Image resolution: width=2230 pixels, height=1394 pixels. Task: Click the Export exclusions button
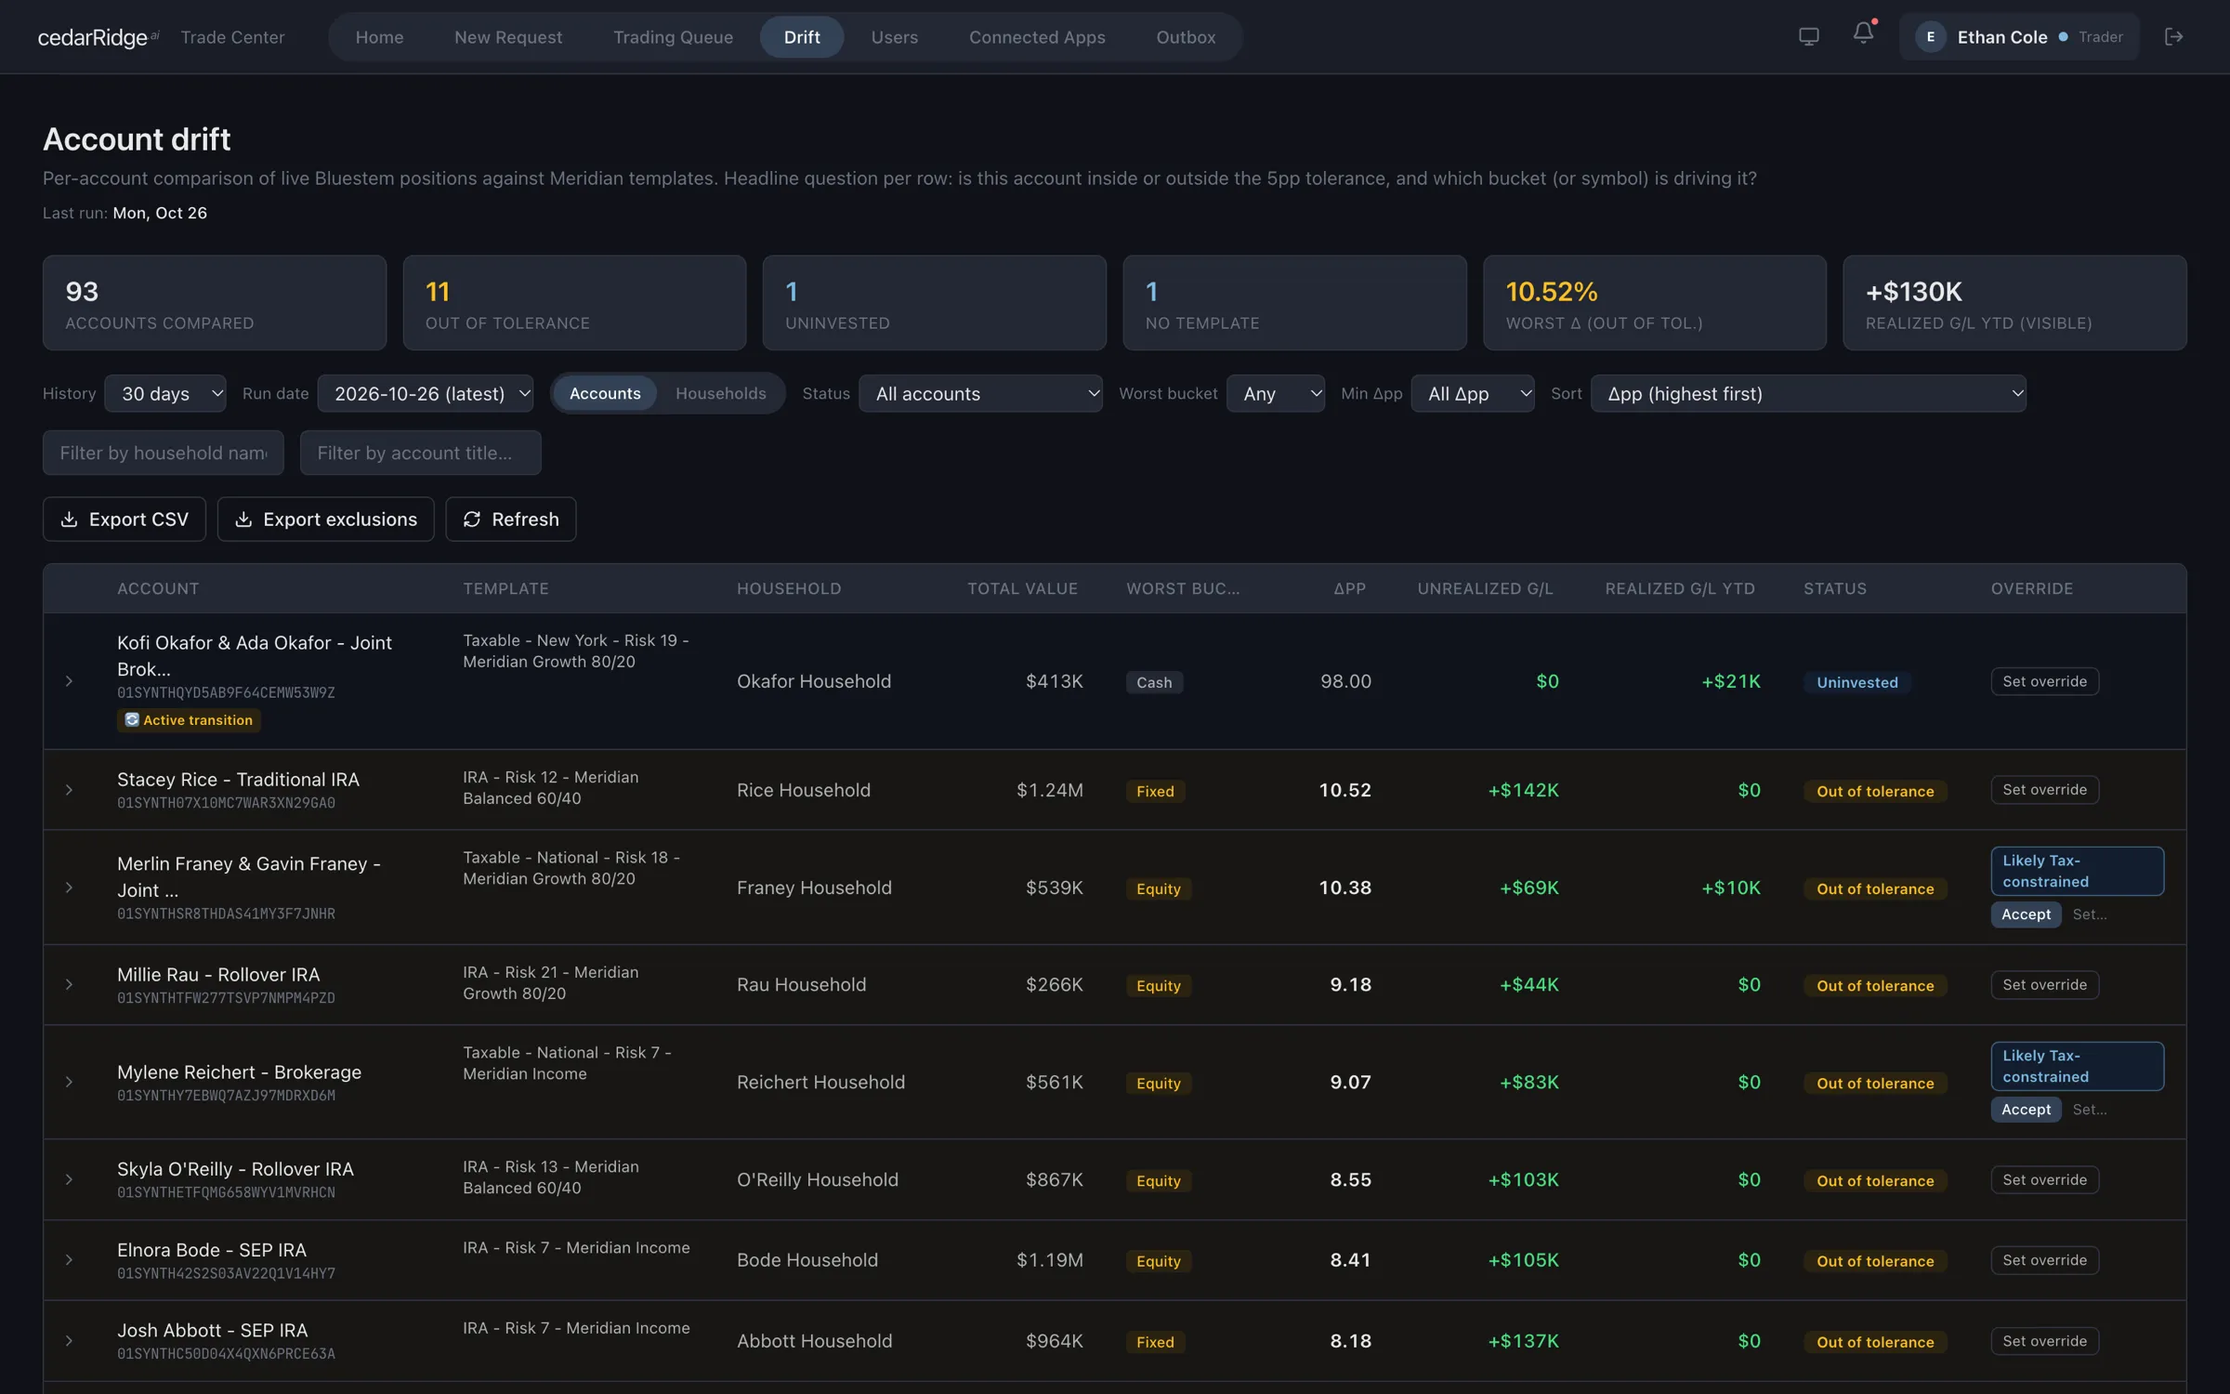325,519
